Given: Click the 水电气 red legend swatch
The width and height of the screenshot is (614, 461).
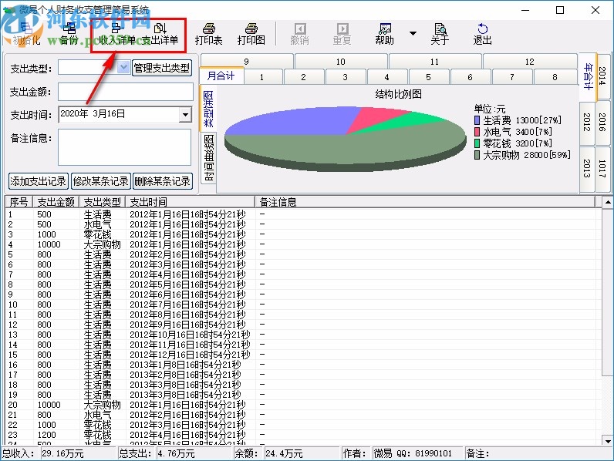Looking at the screenshot, I should click(x=477, y=132).
